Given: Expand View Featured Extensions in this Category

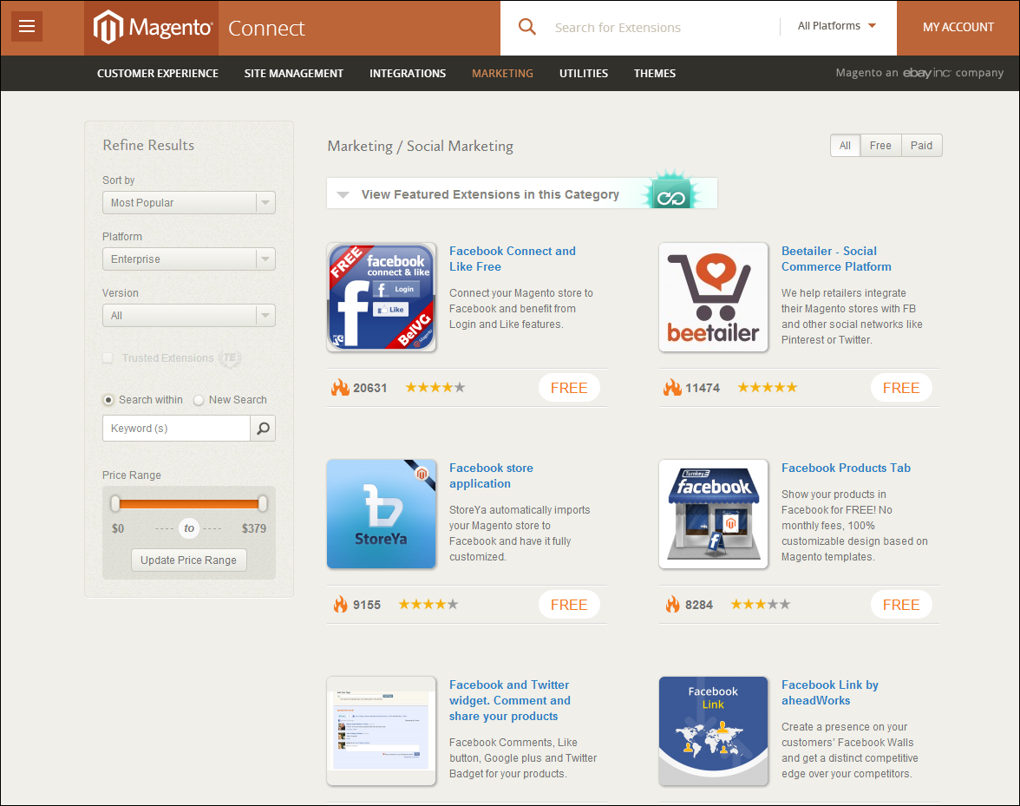Looking at the screenshot, I should (522, 193).
